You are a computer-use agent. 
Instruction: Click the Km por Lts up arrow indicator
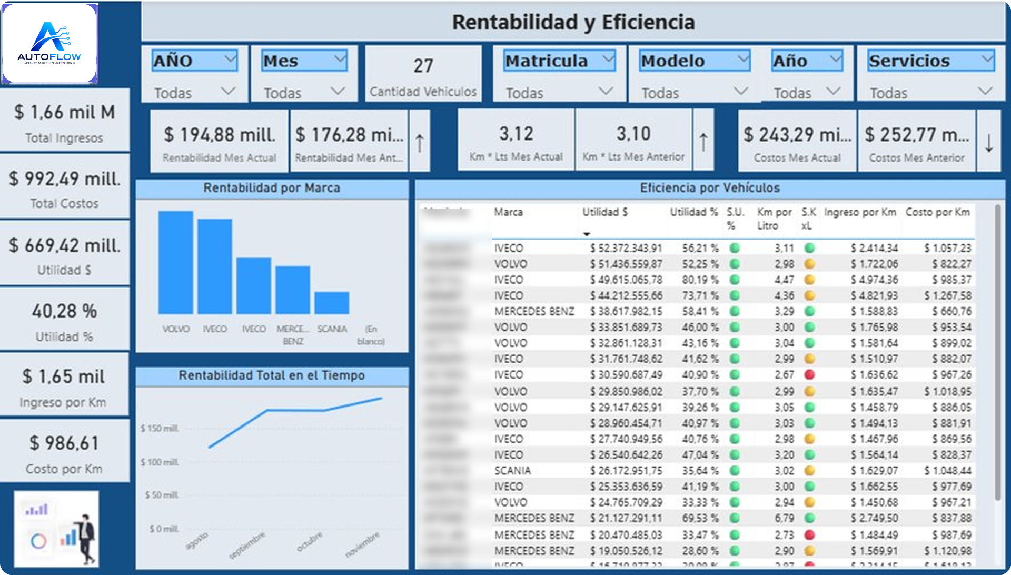703,141
